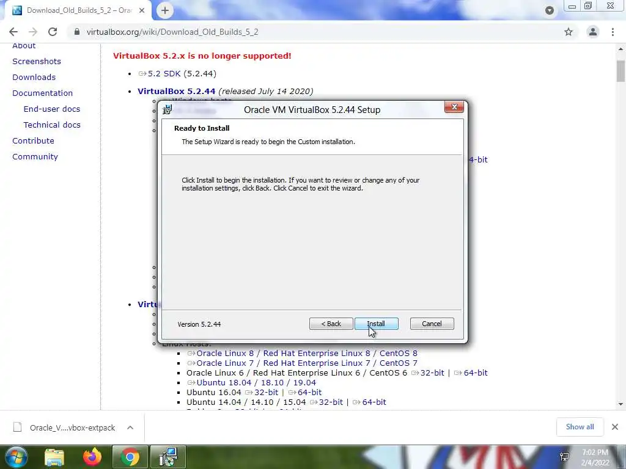The height and width of the screenshot is (469, 626).
Task: Open the Technical docs link
Action: (x=52, y=125)
